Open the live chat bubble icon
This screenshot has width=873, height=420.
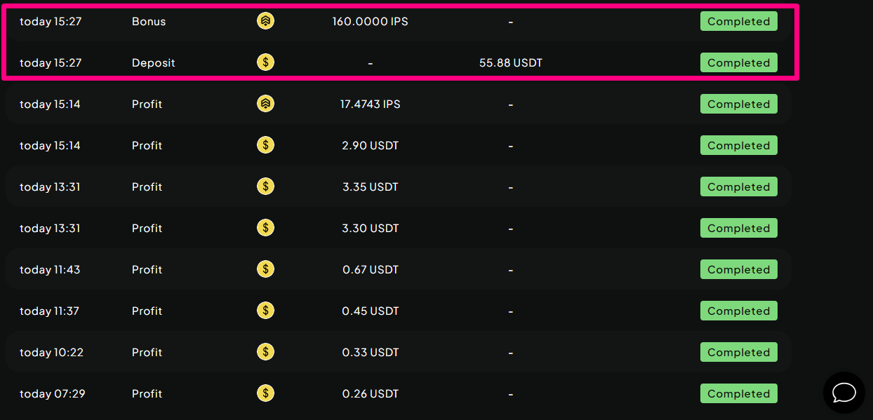point(844,393)
